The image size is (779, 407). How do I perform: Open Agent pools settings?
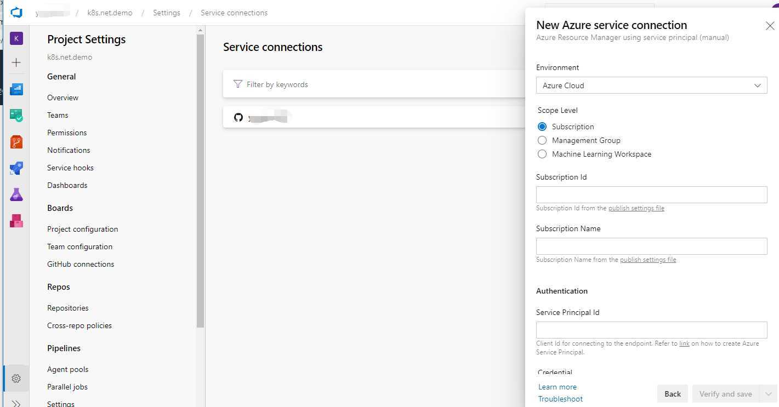(67, 369)
